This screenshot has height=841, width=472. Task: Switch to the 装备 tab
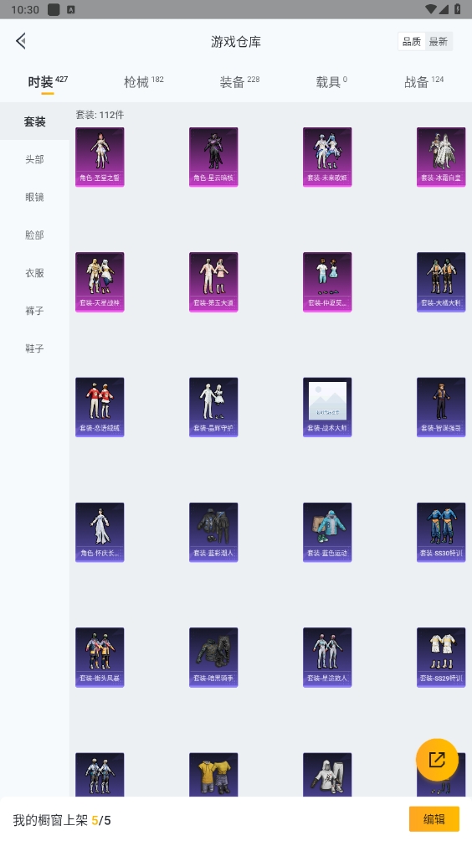pos(239,81)
